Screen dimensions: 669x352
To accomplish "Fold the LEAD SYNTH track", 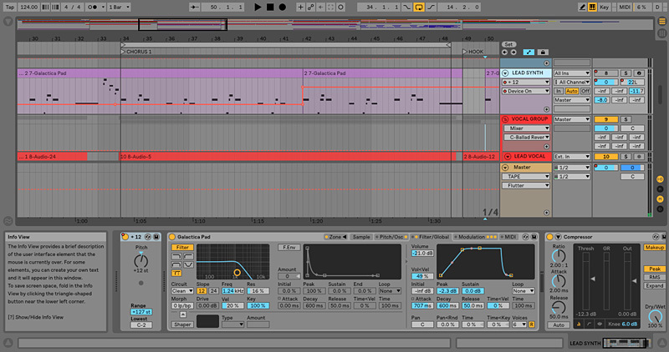I will 505,73.
